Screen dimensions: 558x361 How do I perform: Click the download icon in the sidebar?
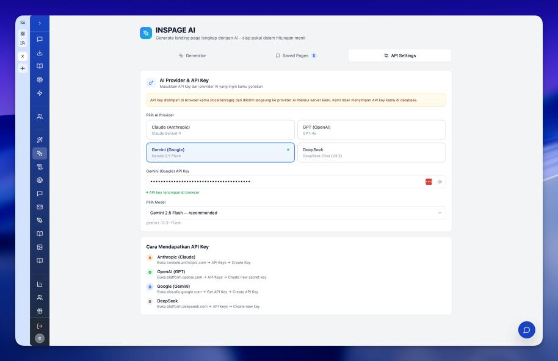[40, 52]
